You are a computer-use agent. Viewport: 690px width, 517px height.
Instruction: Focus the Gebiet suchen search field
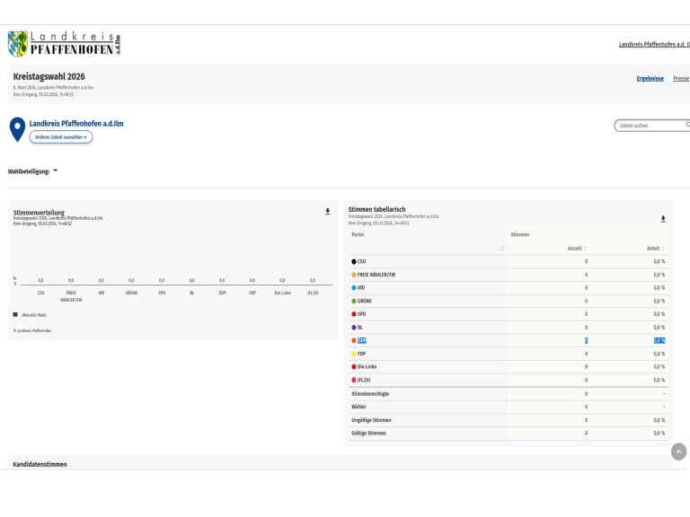click(649, 126)
